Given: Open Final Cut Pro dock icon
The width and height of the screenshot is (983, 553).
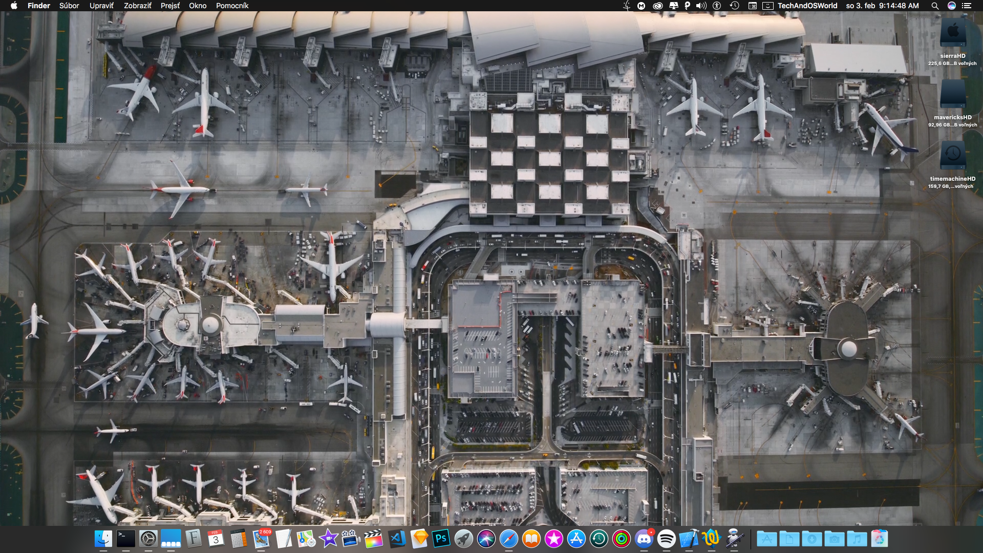Looking at the screenshot, I should coord(373,539).
